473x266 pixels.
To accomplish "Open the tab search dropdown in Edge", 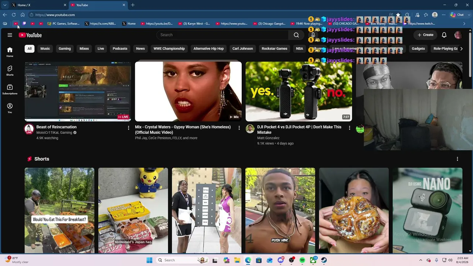I will click(x=5, y=5).
